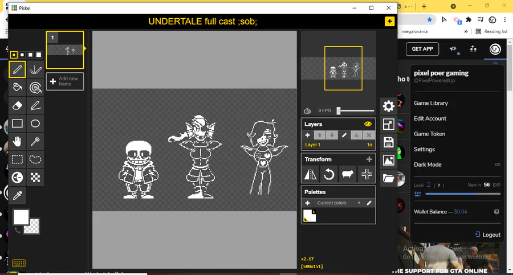This screenshot has width=513, height=275.
Task: Click Logout in account menu
Action: (487, 235)
